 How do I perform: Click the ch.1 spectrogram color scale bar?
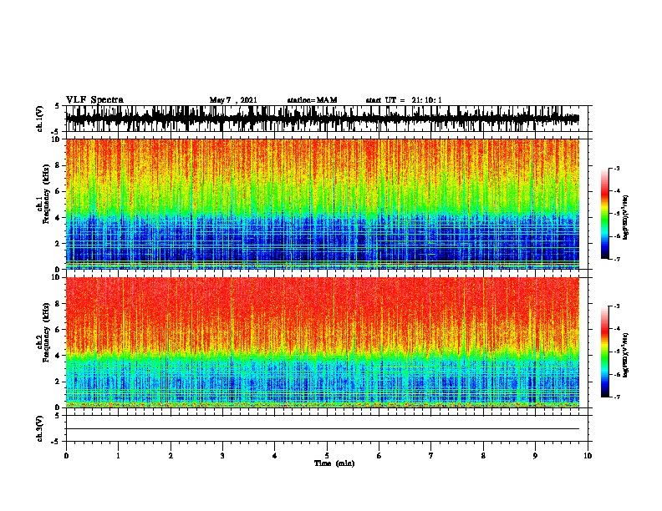[605, 214]
